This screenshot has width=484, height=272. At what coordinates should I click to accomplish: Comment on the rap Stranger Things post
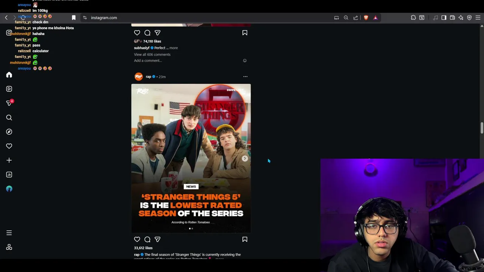pyautogui.click(x=147, y=240)
